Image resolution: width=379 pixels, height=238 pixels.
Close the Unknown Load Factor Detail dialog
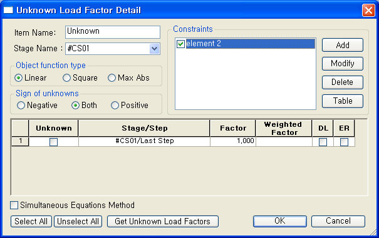(x=368, y=11)
